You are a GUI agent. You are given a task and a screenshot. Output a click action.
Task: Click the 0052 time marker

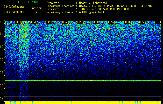point(33,22)
